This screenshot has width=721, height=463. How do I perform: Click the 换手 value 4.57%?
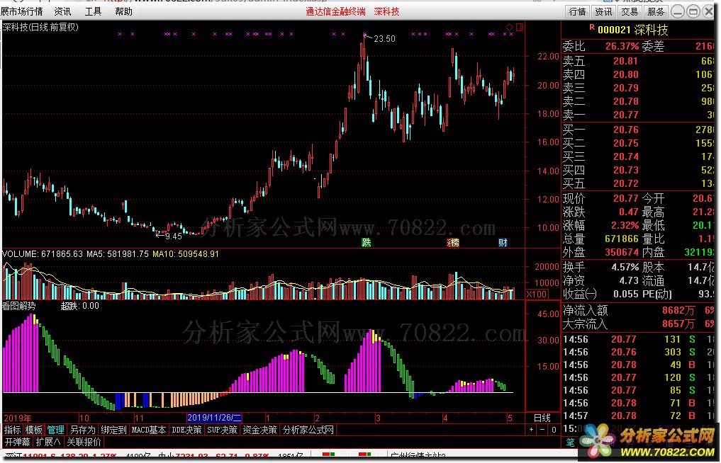(625, 267)
